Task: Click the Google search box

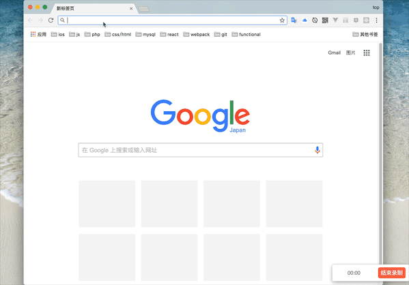Action: [x=200, y=150]
